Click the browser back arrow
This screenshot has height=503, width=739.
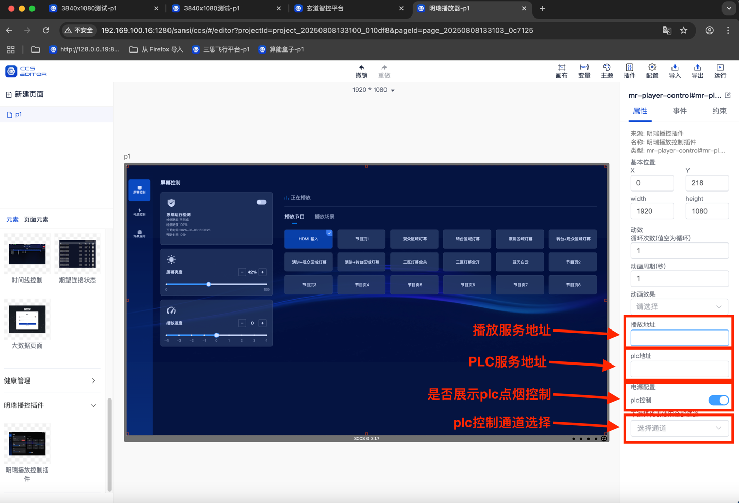9,30
